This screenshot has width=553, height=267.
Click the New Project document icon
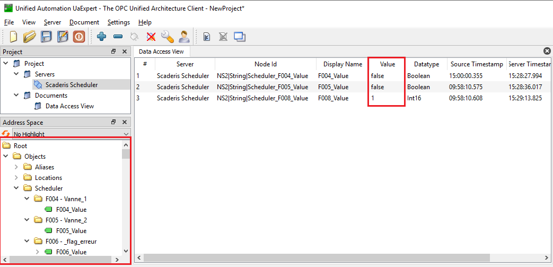(14, 37)
